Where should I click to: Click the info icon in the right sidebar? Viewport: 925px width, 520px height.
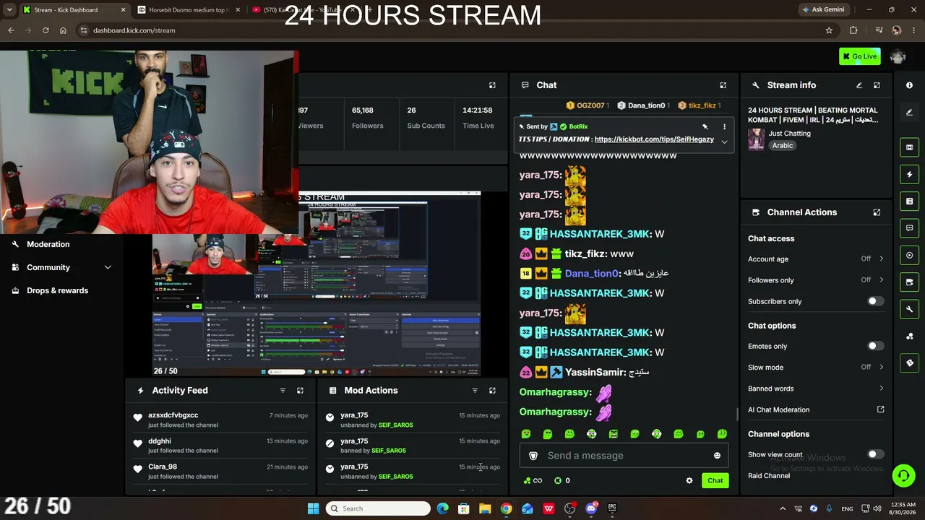909,85
